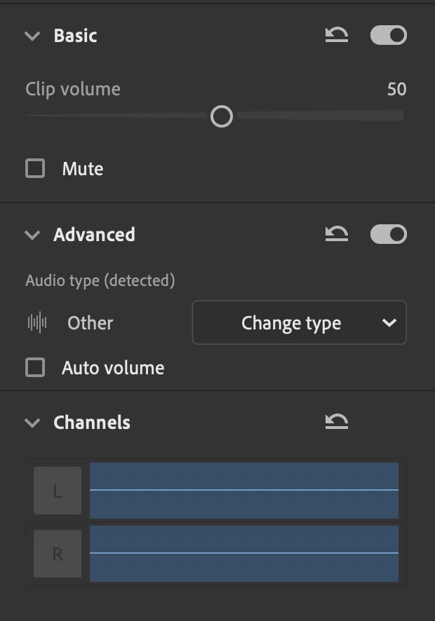Viewport: 435px width, 621px height.
Task: Toggle the R channel button
Action: click(x=58, y=554)
